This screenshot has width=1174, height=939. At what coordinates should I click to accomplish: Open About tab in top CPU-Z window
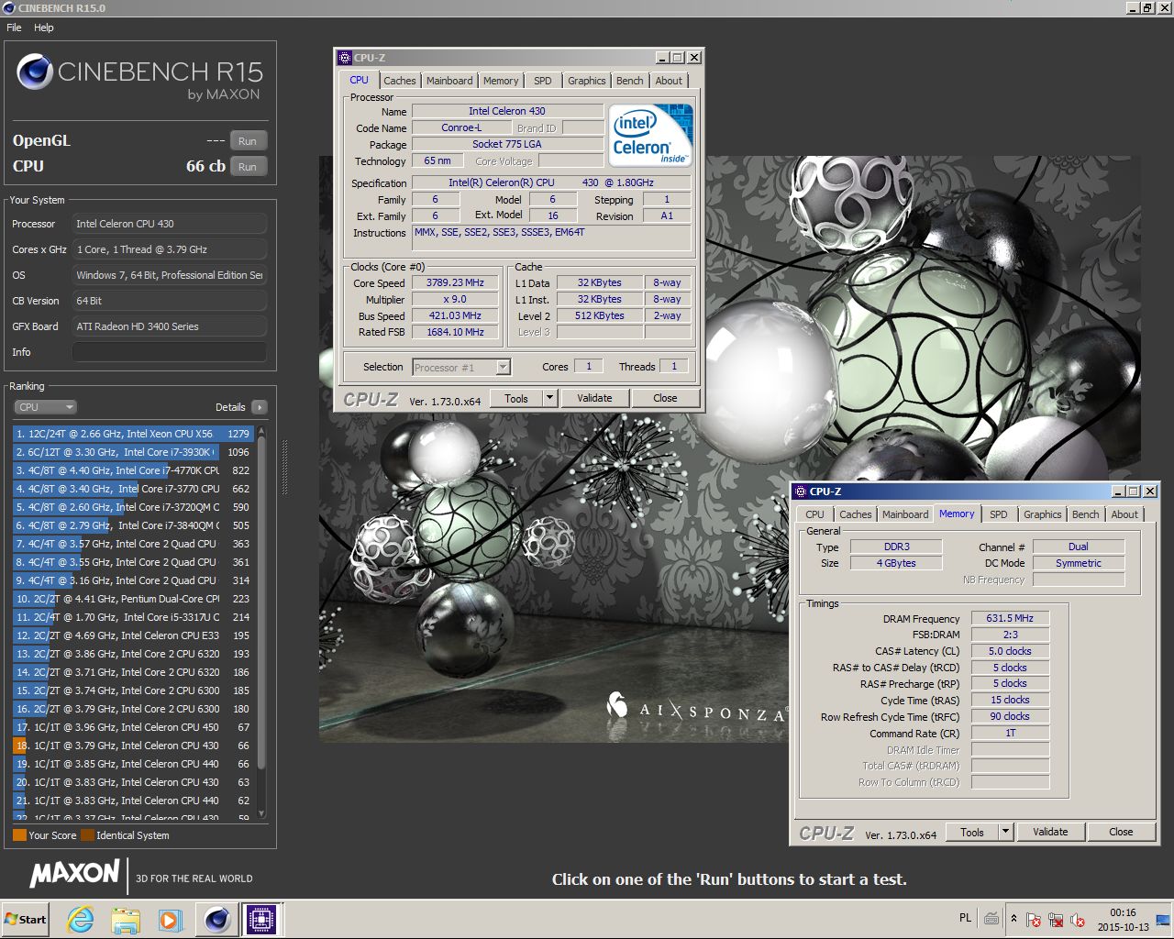point(669,81)
